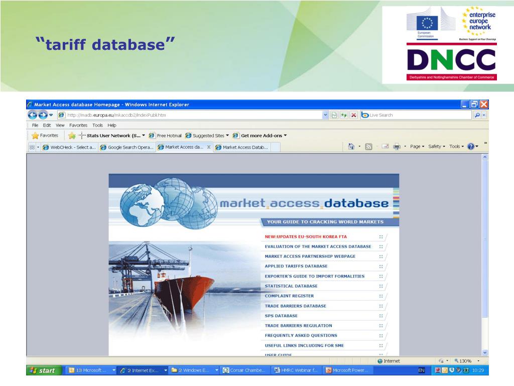Click the Home page icon
The image size is (514, 386).
click(x=351, y=146)
